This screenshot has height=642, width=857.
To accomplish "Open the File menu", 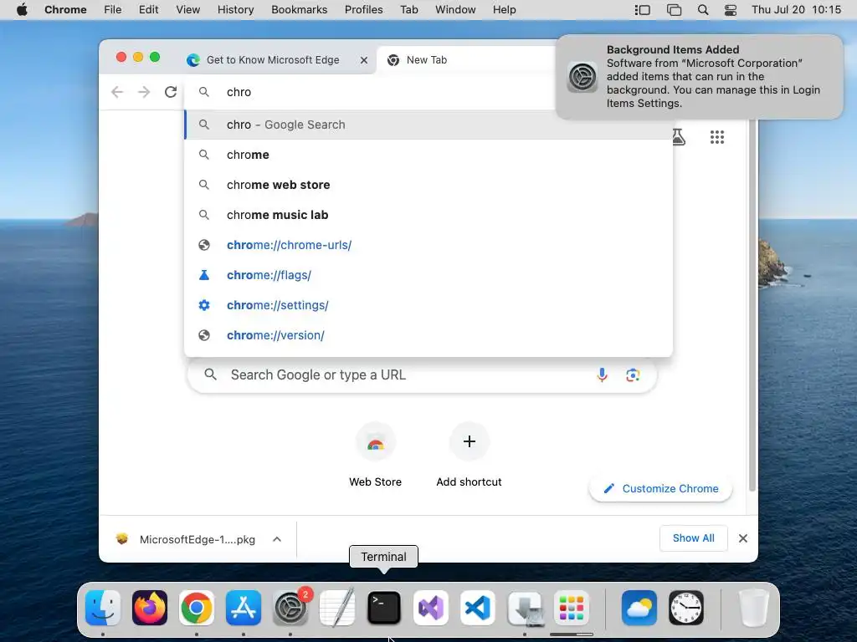I will pyautogui.click(x=113, y=10).
